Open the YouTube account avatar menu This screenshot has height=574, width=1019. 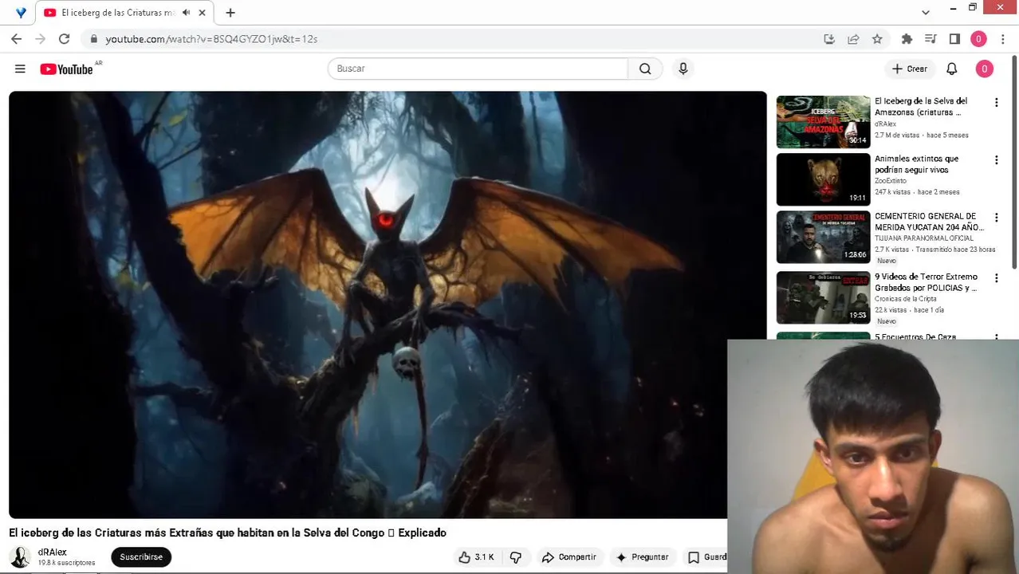pos(984,69)
